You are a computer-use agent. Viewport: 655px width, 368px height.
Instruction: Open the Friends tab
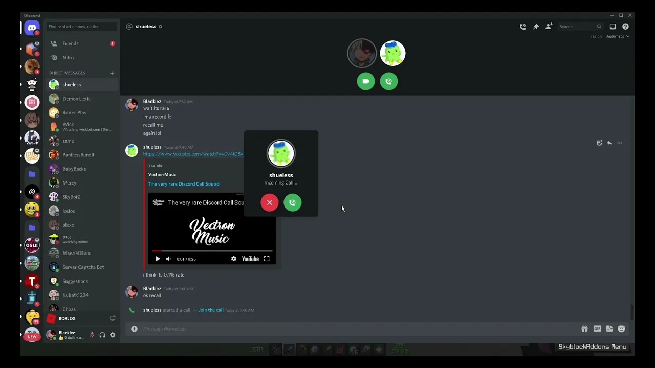pyautogui.click(x=71, y=44)
